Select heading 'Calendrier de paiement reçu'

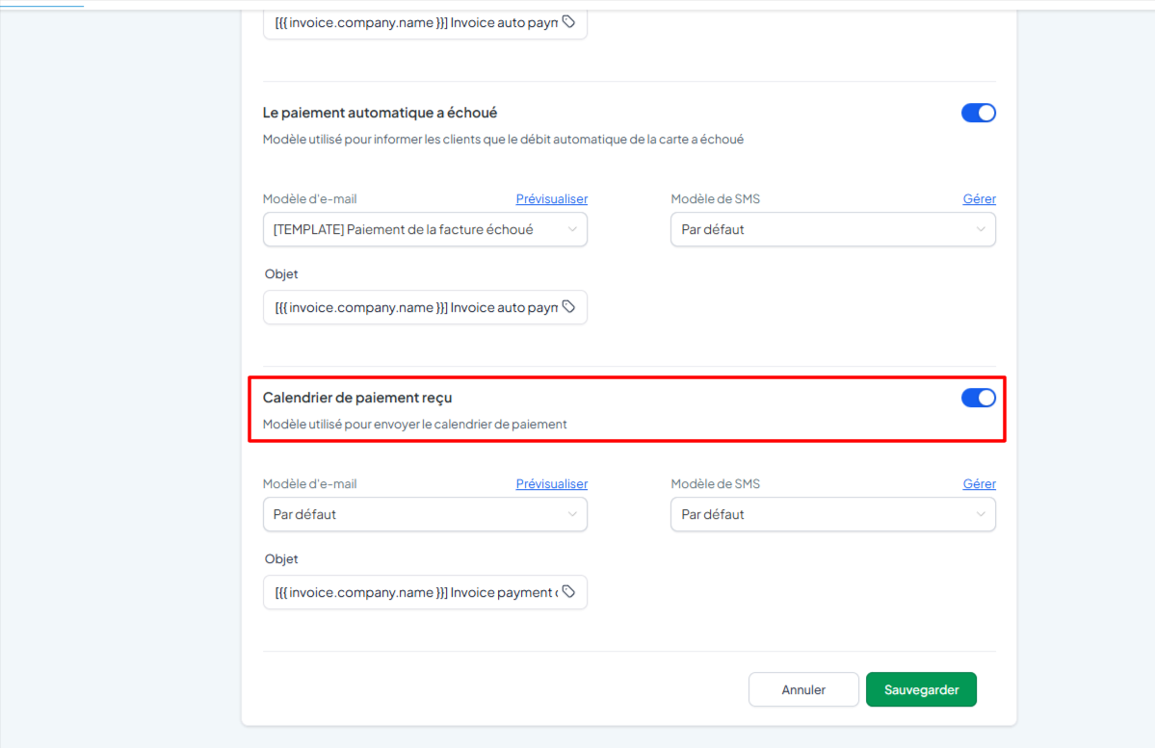pyautogui.click(x=357, y=398)
